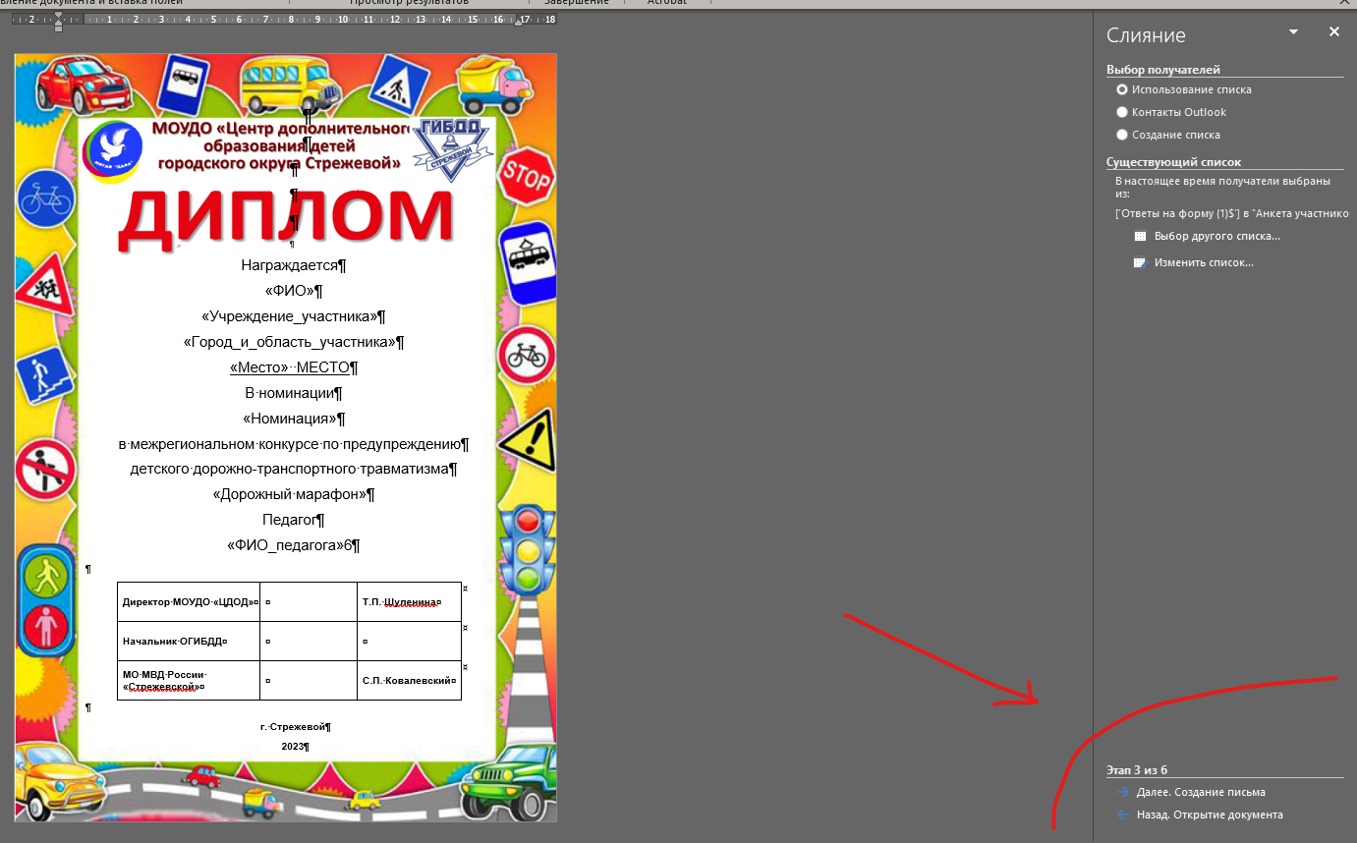Click the «Дорожный марафон» line

point(289,494)
